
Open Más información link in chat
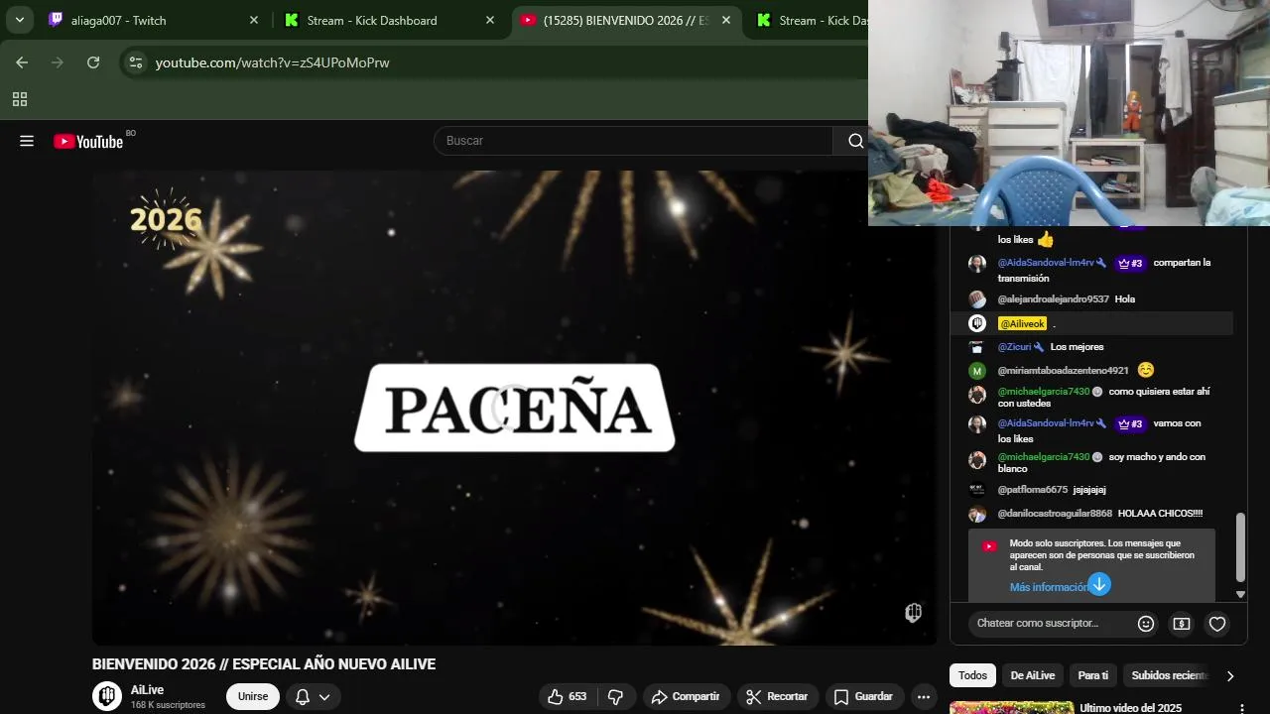(x=1048, y=587)
